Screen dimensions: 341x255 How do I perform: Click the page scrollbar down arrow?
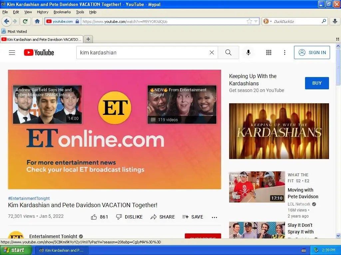point(338,235)
